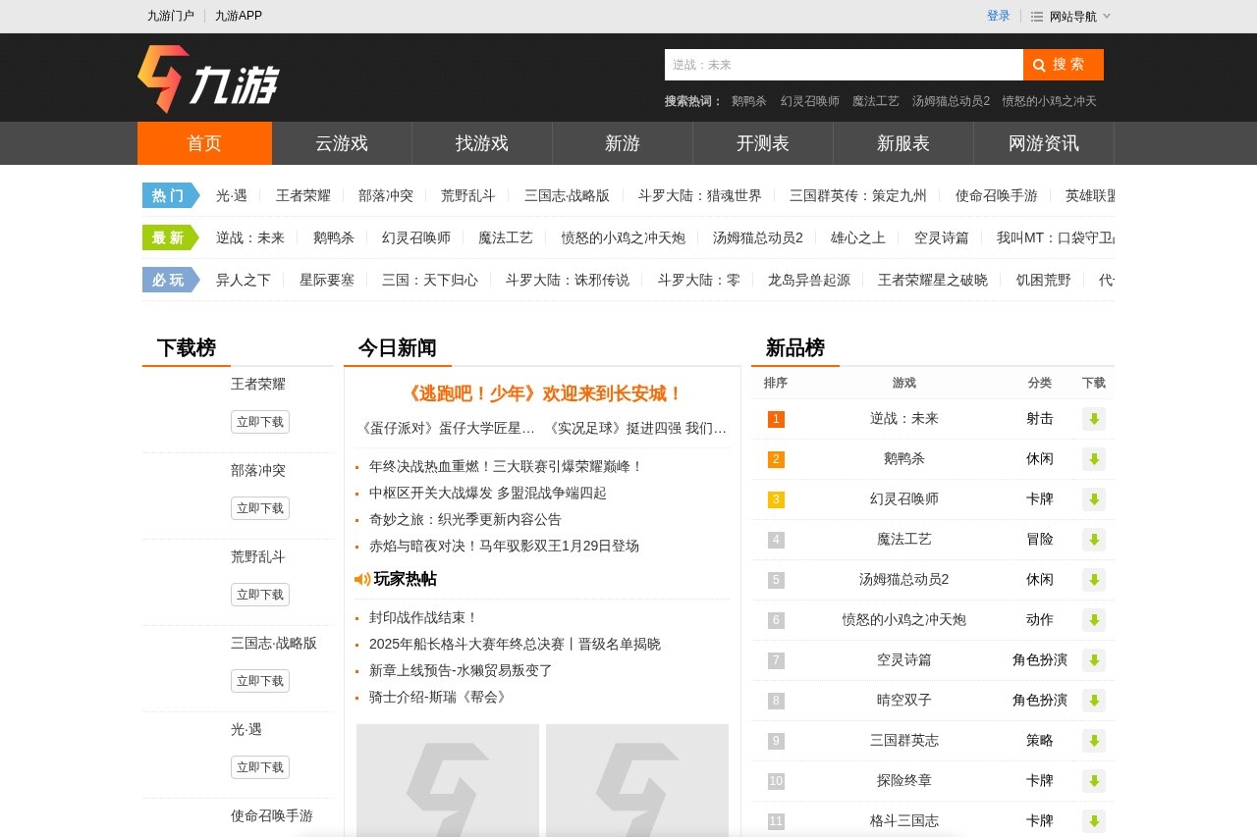Click the 九游 logo
Viewport: 1257px width, 837px height.
(x=208, y=78)
